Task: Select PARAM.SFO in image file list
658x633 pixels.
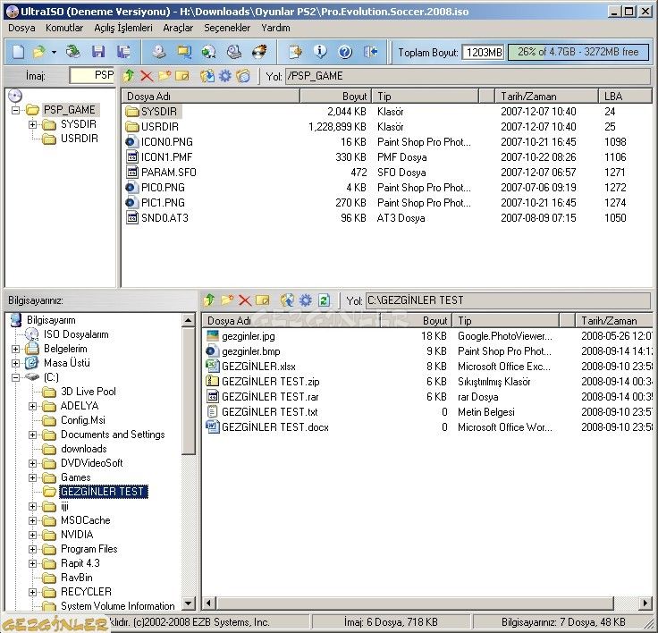Action: tap(161, 173)
